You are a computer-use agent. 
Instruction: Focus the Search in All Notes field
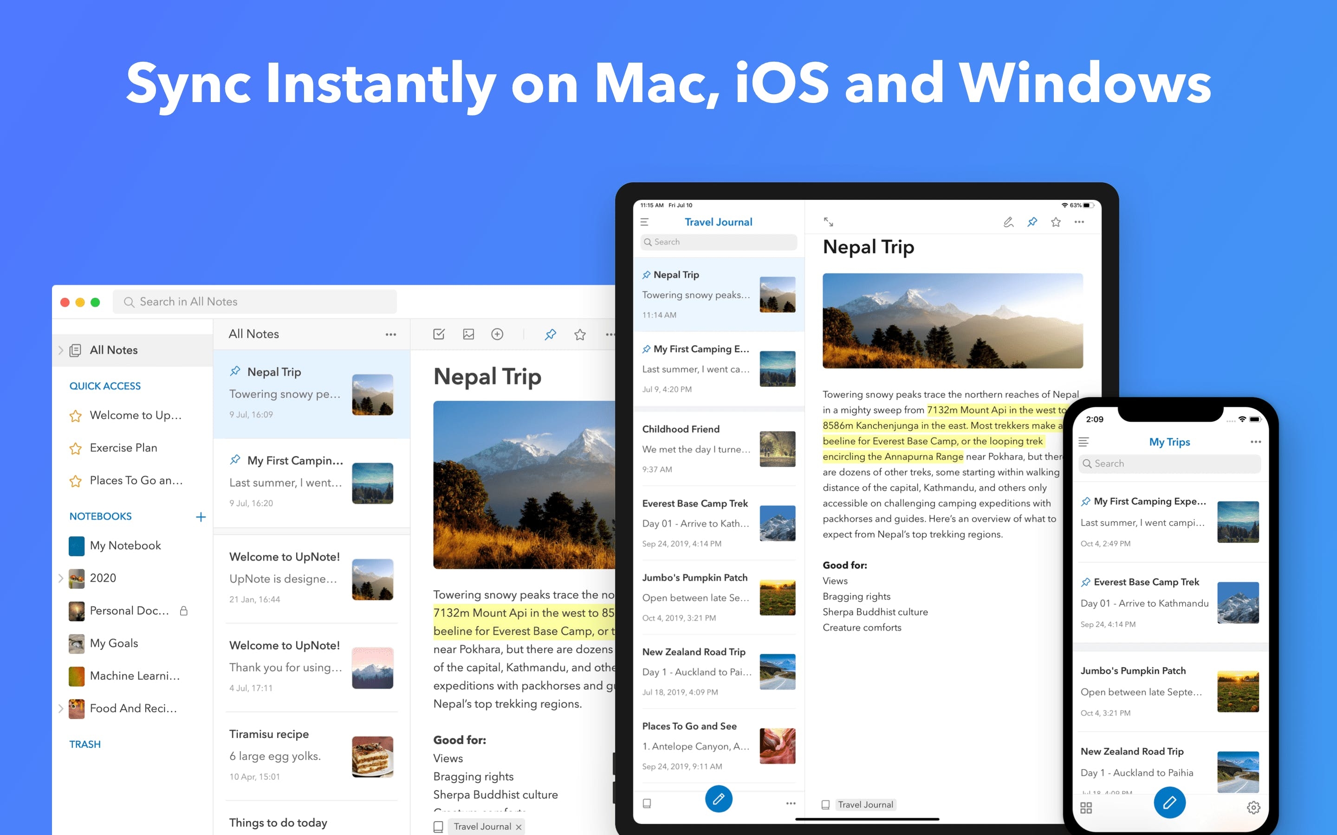[255, 302]
